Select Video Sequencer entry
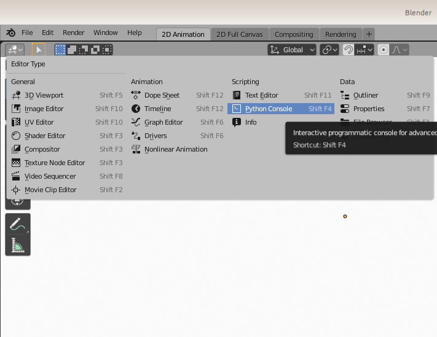437x337 pixels. tap(66, 176)
